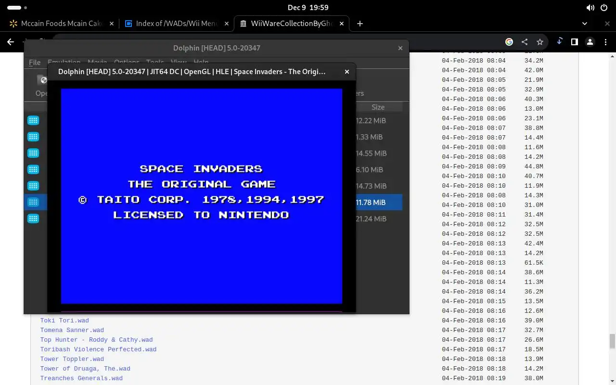Switch to Mccain Foods tab
This screenshot has height=385, width=616.
click(x=61, y=23)
